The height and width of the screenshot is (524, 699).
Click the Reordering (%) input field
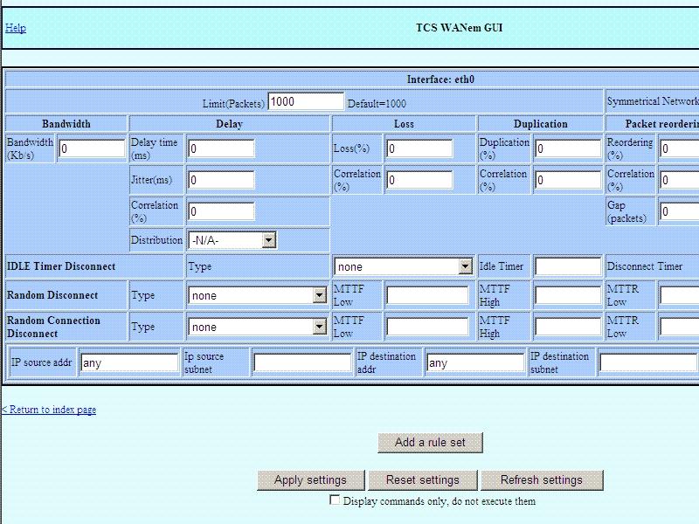point(679,148)
